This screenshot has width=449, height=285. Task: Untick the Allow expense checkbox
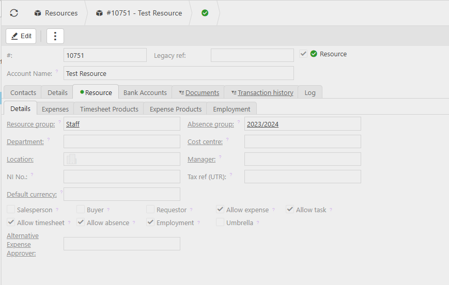[220, 209]
